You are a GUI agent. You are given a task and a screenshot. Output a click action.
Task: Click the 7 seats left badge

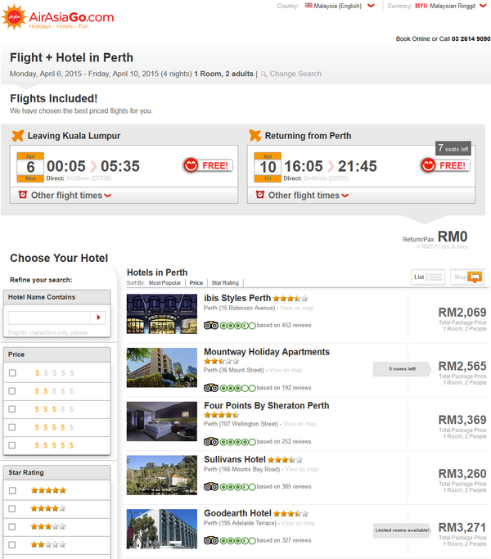[453, 148]
